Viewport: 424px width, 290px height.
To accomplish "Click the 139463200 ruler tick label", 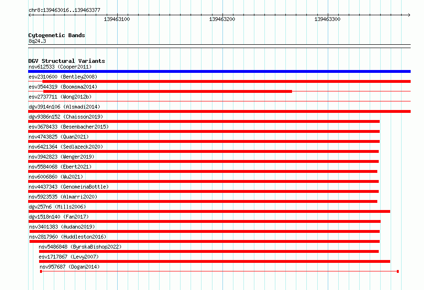I will 222,19.
